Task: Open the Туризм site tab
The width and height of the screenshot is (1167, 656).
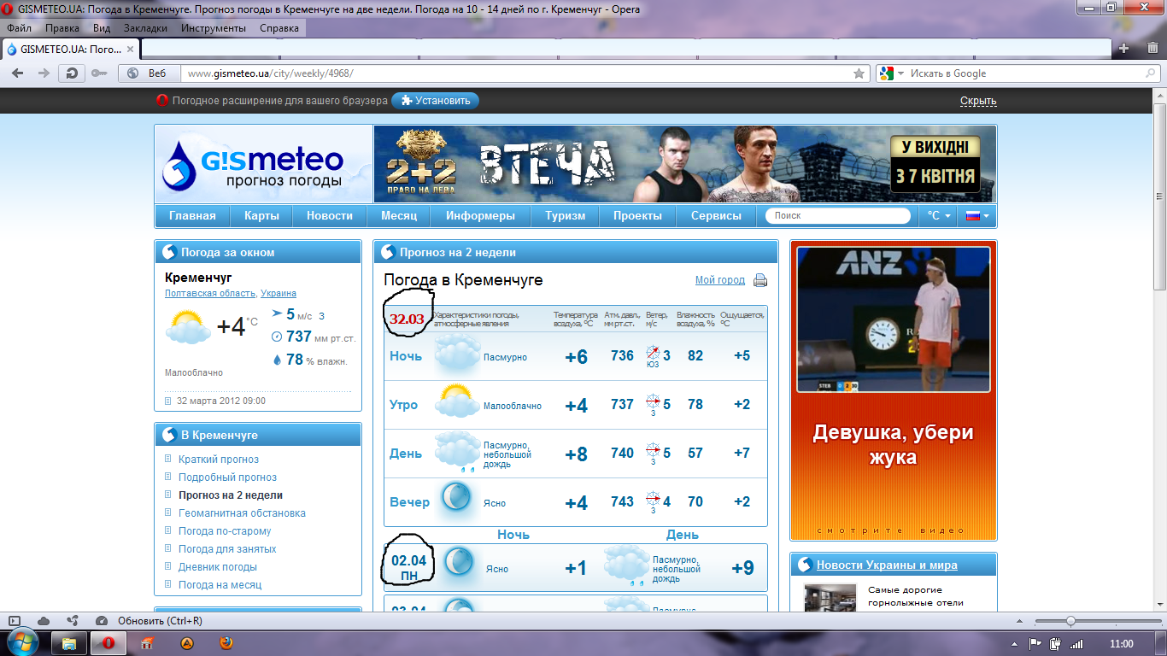Action: (x=566, y=216)
